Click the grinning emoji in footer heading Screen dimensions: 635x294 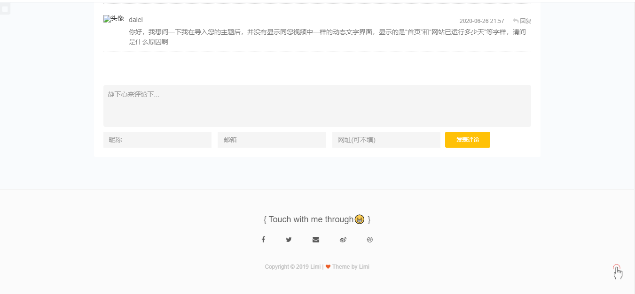point(360,219)
